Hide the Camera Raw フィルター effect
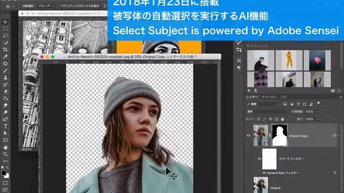Image resolution: width=344 pixels, height=193 pixels. 264,173
